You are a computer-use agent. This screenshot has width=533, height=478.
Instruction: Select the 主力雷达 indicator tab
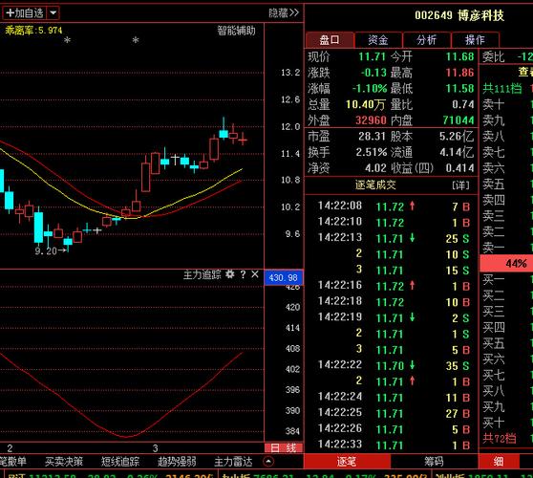[x=233, y=462]
